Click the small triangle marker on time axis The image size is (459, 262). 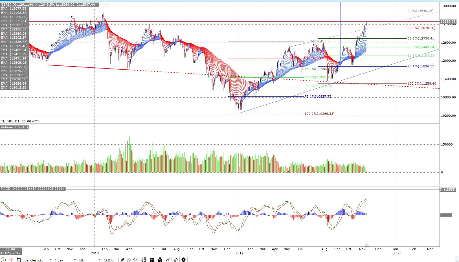pyautogui.click(x=367, y=245)
